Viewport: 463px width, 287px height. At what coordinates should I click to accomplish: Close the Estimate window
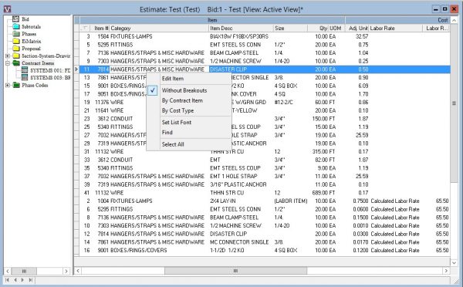point(455,9)
